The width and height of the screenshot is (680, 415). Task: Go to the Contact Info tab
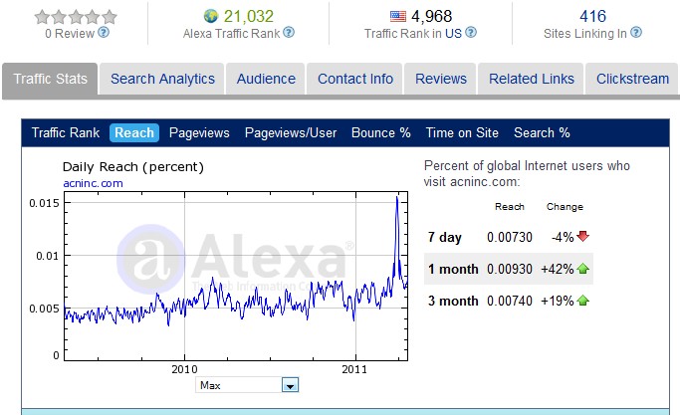pos(355,79)
